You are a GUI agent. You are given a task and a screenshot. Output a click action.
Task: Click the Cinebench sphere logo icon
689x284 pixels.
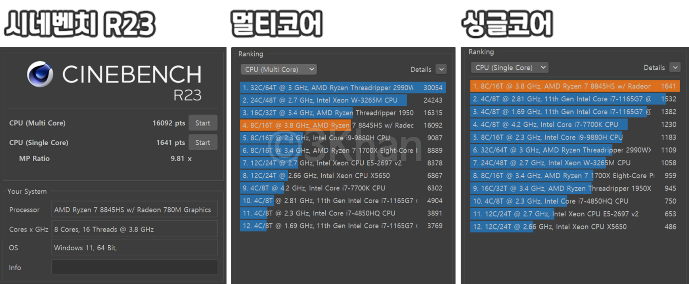click(x=40, y=74)
